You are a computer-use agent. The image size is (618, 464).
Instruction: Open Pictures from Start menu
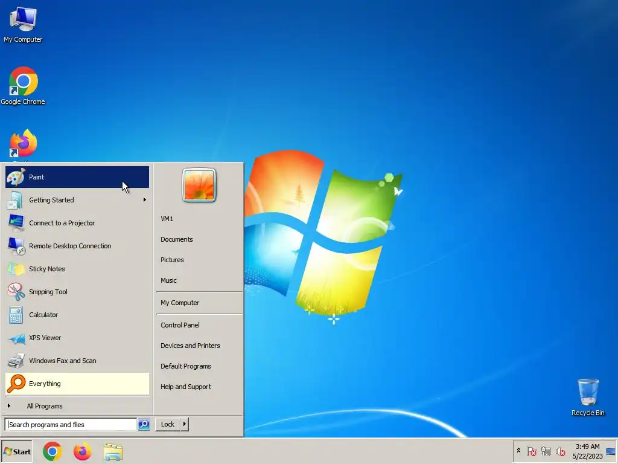tap(172, 260)
